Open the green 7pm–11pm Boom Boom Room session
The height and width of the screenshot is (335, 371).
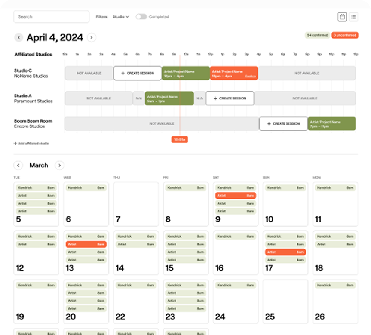331,123
